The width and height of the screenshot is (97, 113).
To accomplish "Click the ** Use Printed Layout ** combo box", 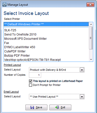I will pos(57,97).
